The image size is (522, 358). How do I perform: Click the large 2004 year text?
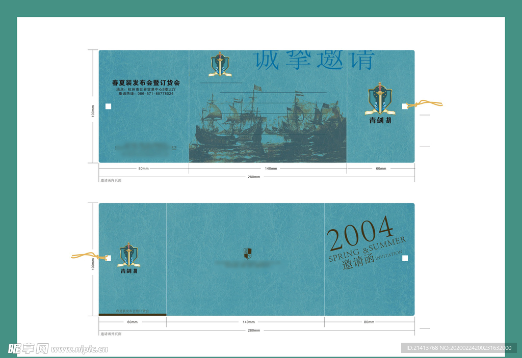[x=360, y=233]
